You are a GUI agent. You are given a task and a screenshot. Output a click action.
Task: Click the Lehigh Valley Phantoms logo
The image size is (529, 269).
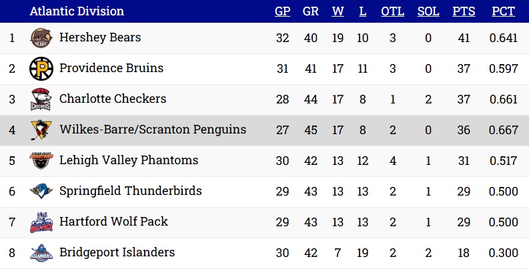(41, 161)
